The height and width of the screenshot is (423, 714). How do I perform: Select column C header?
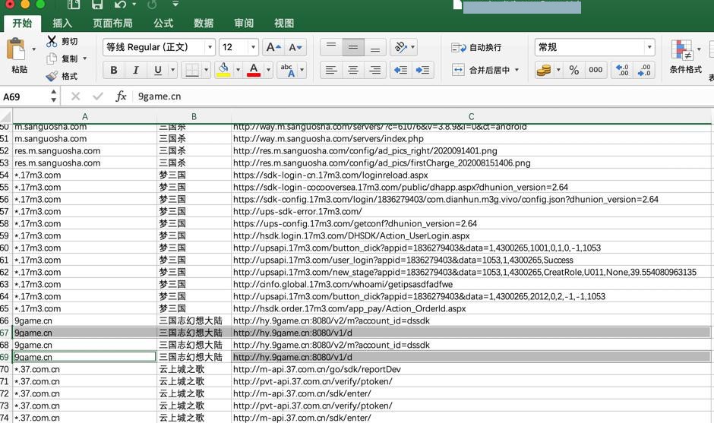(471, 116)
